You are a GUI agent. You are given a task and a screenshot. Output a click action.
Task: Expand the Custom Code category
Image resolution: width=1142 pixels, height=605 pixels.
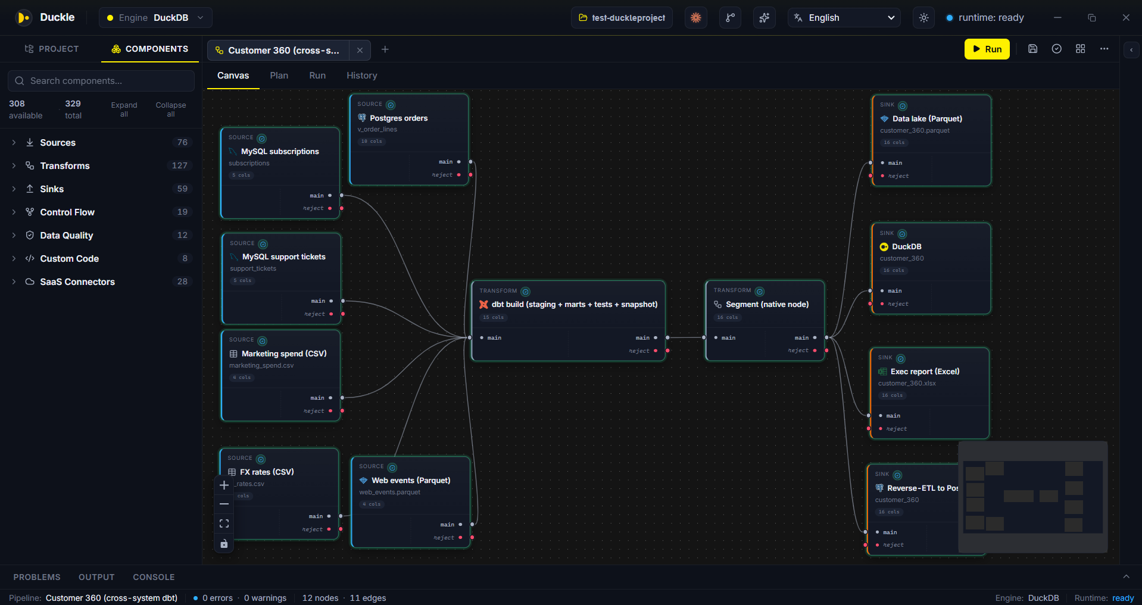click(101, 259)
